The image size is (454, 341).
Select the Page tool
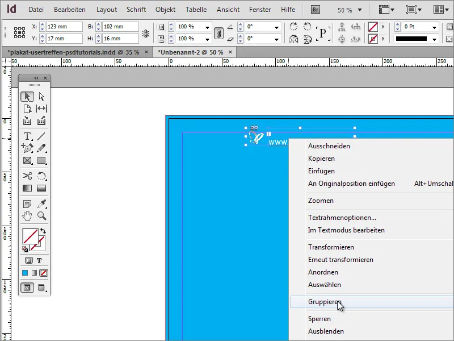point(27,109)
